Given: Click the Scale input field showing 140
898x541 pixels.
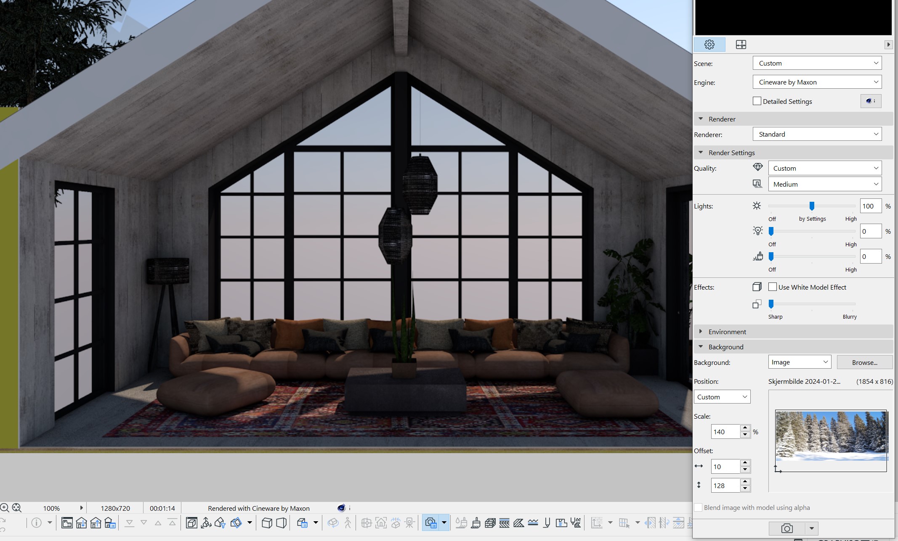Looking at the screenshot, I should (725, 432).
